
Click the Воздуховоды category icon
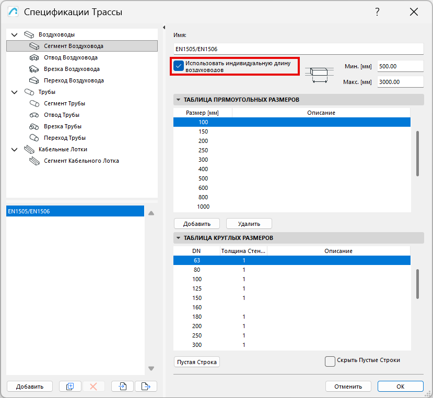[29, 35]
